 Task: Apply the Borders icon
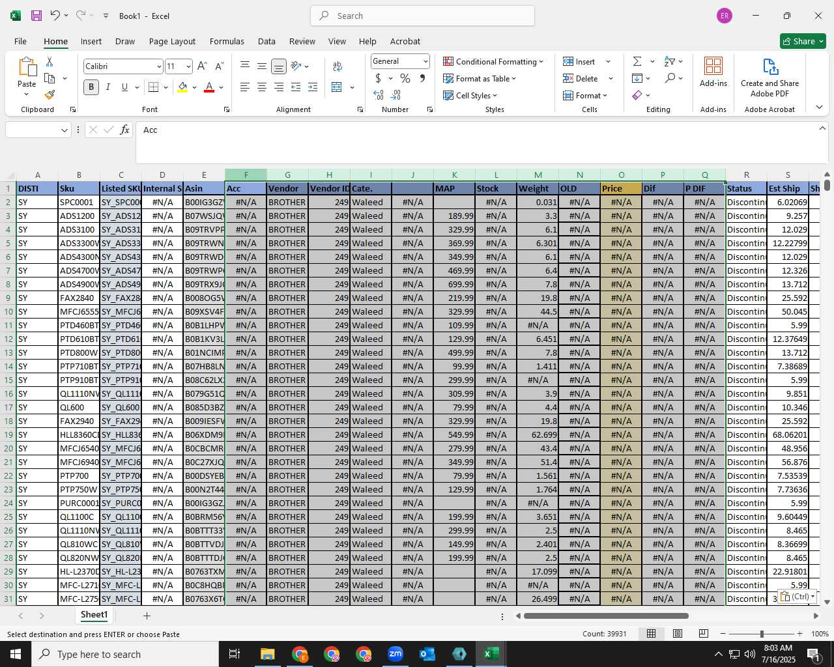click(154, 87)
